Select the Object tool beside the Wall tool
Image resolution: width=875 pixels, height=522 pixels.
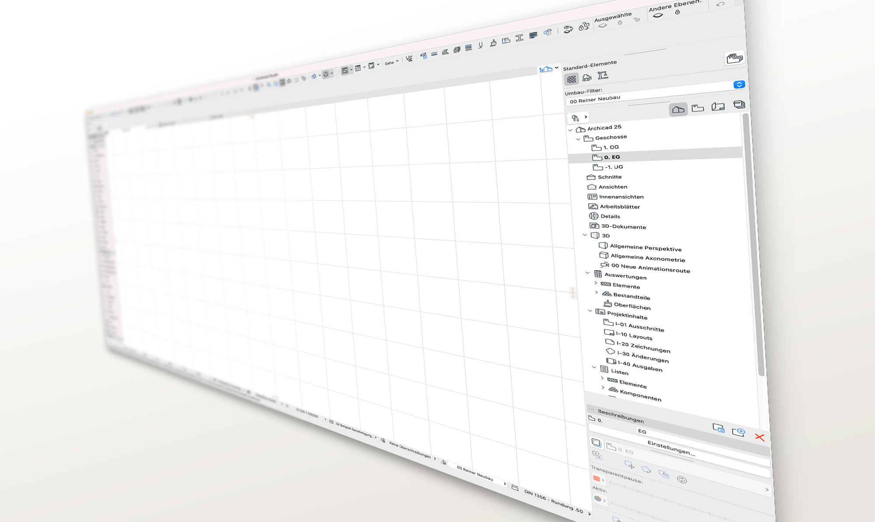click(587, 77)
